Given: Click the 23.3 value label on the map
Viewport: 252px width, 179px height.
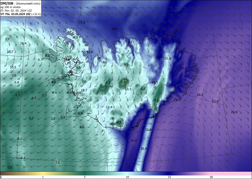Looking at the screenshot, I should 200,95.
